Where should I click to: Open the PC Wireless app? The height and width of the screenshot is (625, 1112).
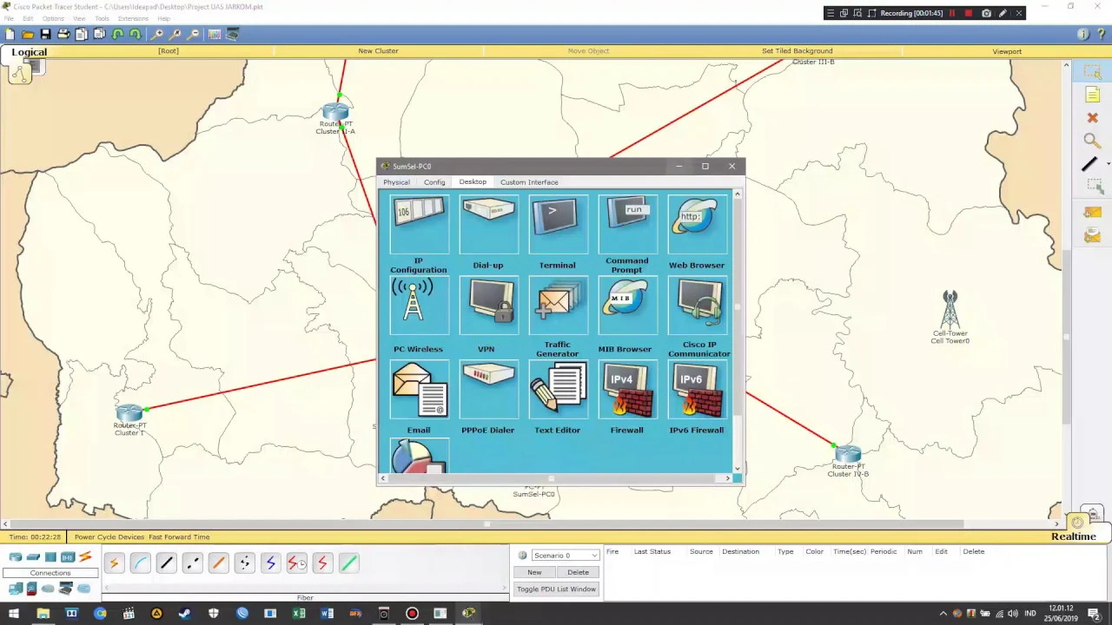(x=419, y=306)
